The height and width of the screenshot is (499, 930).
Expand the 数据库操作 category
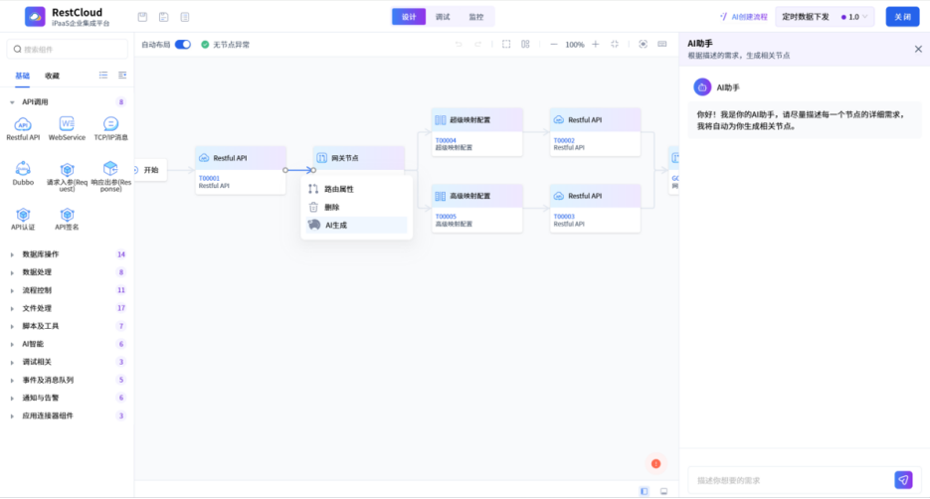pyautogui.click(x=41, y=254)
